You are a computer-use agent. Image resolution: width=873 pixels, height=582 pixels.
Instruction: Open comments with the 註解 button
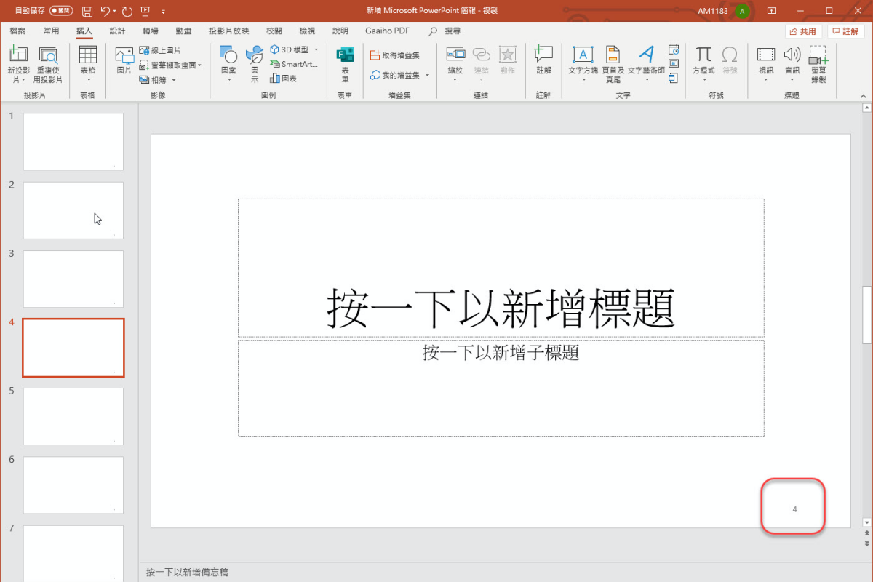tap(845, 31)
